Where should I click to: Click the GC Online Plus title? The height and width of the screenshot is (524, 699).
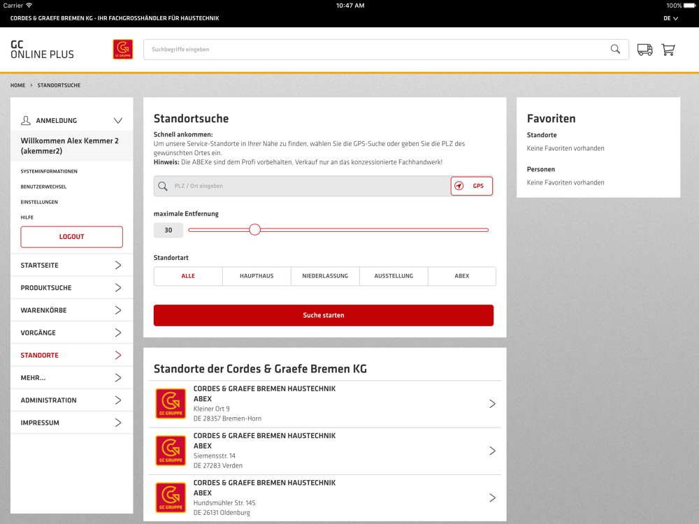43,50
